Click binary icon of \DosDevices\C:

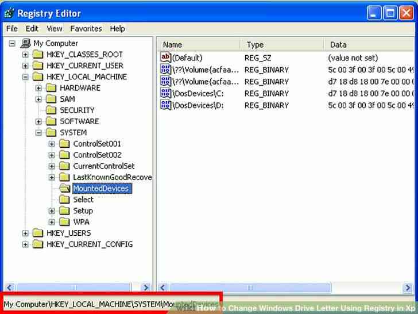[x=165, y=93]
